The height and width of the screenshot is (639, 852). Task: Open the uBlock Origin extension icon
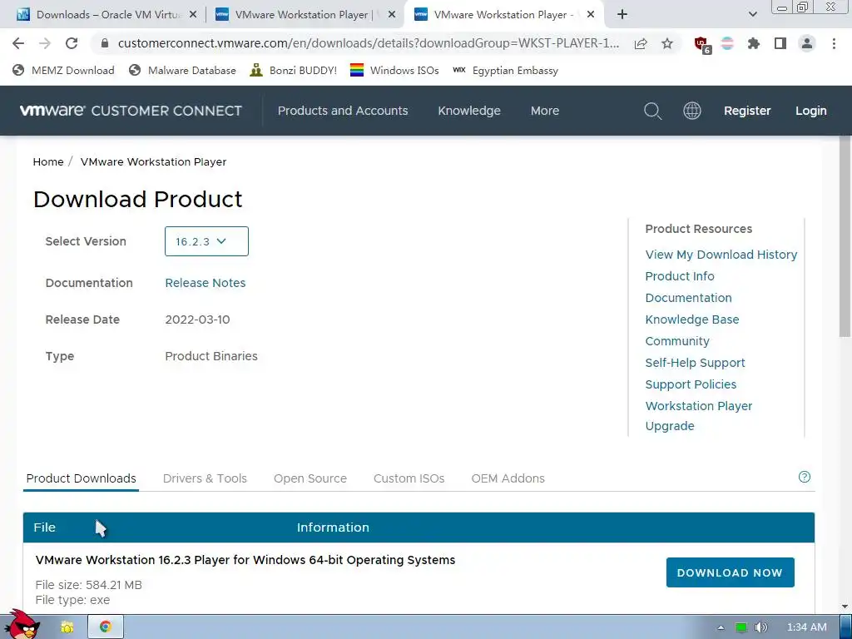point(702,44)
